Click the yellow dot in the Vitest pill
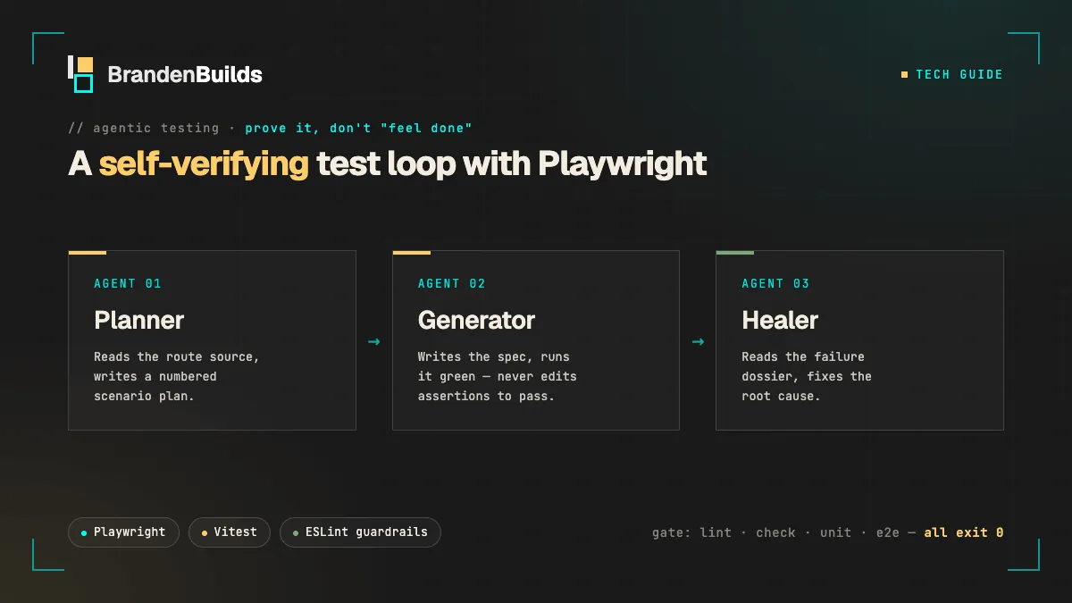Screen dimensions: 1072x603 click(x=205, y=532)
